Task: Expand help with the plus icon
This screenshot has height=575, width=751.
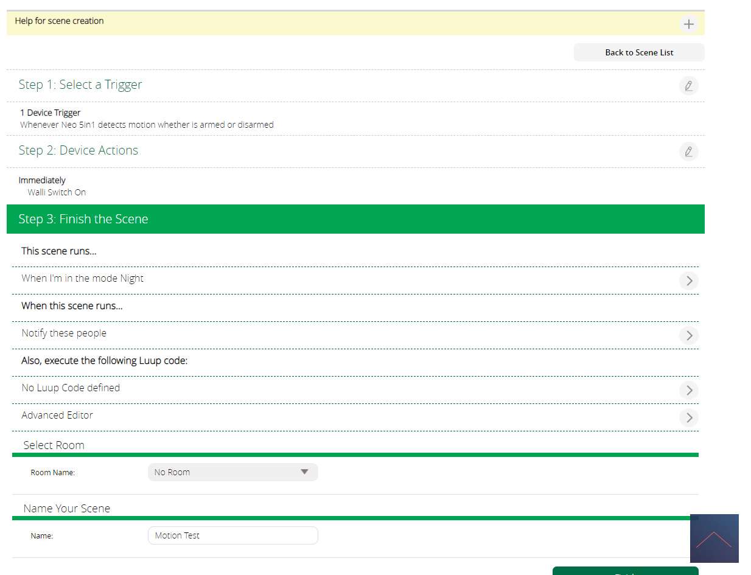Action: click(x=688, y=24)
